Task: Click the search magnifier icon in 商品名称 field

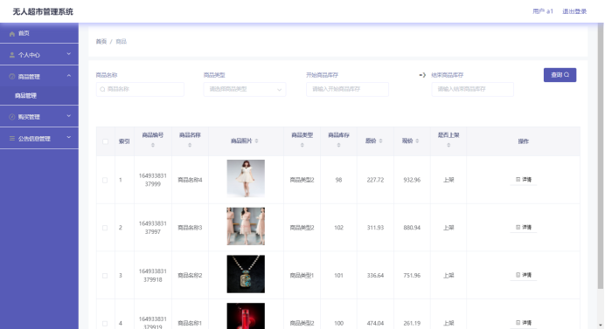Action: pos(102,89)
